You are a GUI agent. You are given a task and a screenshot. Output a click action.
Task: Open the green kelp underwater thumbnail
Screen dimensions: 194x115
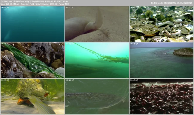[x=97, y=60]
